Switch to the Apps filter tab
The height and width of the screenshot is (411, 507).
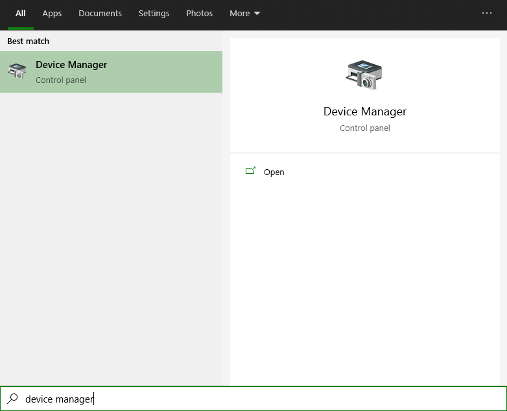(x=52, y=14)
